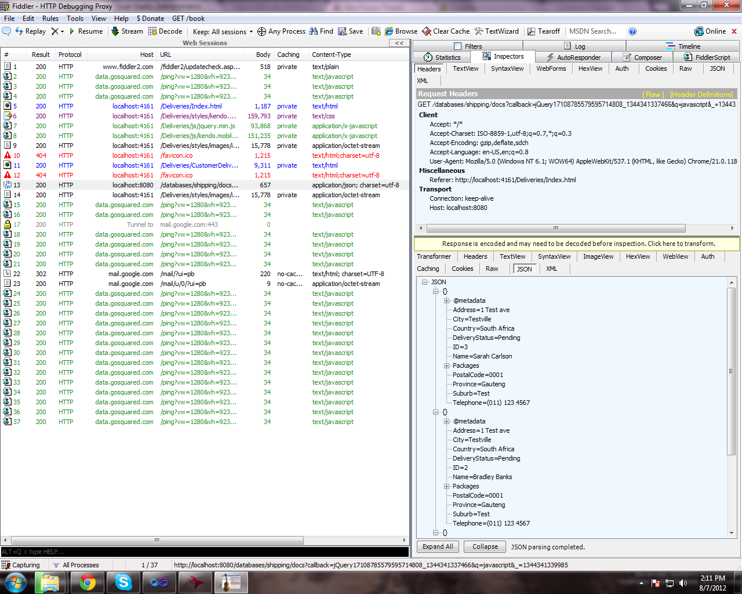Open the volume control in the system tray
This screenshot has width=742, height=594.
coord(683,583)
